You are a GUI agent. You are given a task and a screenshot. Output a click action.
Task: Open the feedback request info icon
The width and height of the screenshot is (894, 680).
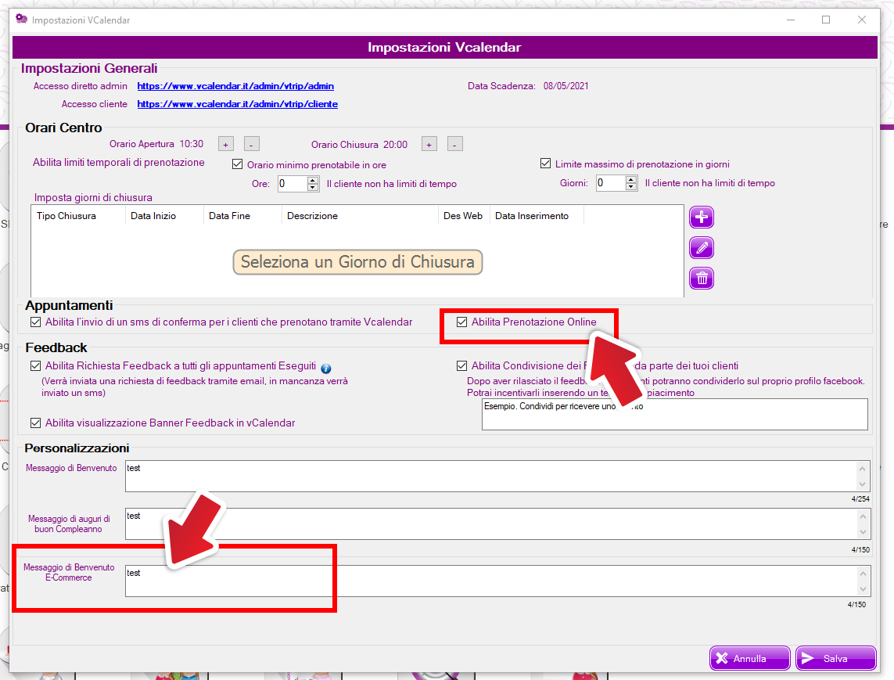pyautogui.click(x=326, y=369)
